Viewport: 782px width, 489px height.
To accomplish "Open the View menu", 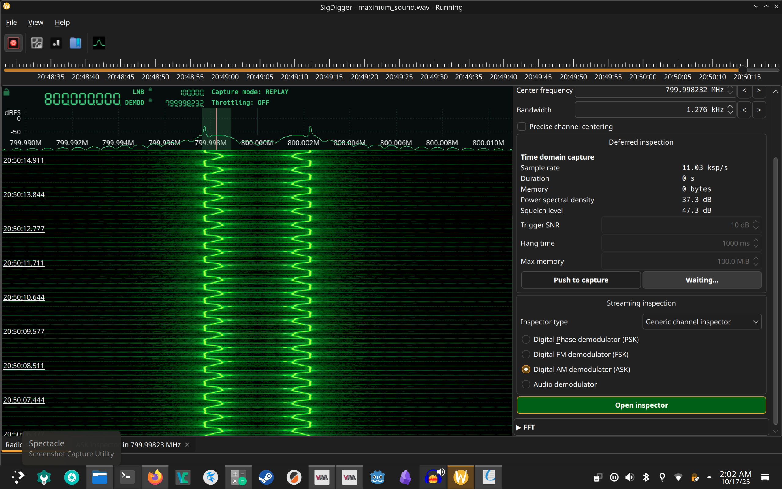I will (35, 22).
